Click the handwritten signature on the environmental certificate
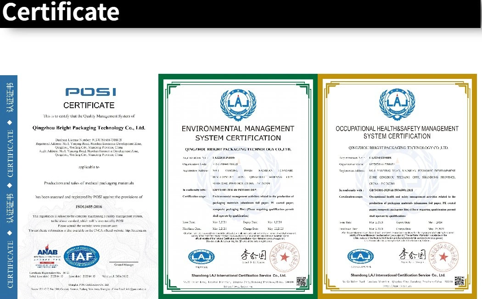The height and width of the screenshot is (299, 482). point(253,255)
